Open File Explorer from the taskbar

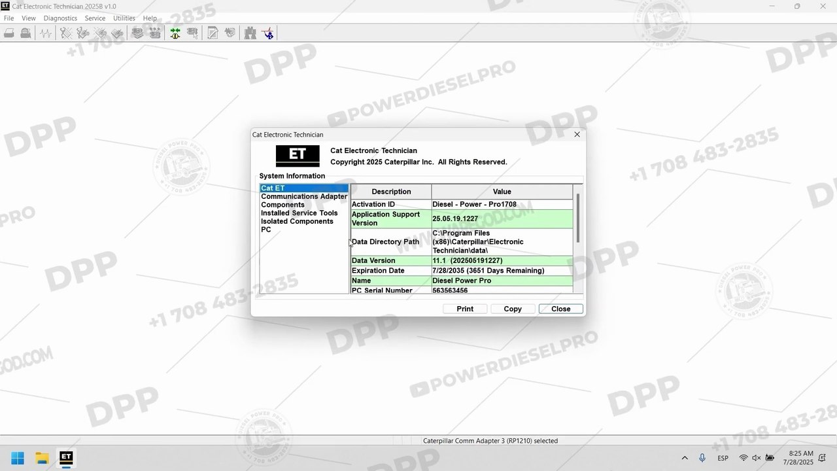point(42,458)
